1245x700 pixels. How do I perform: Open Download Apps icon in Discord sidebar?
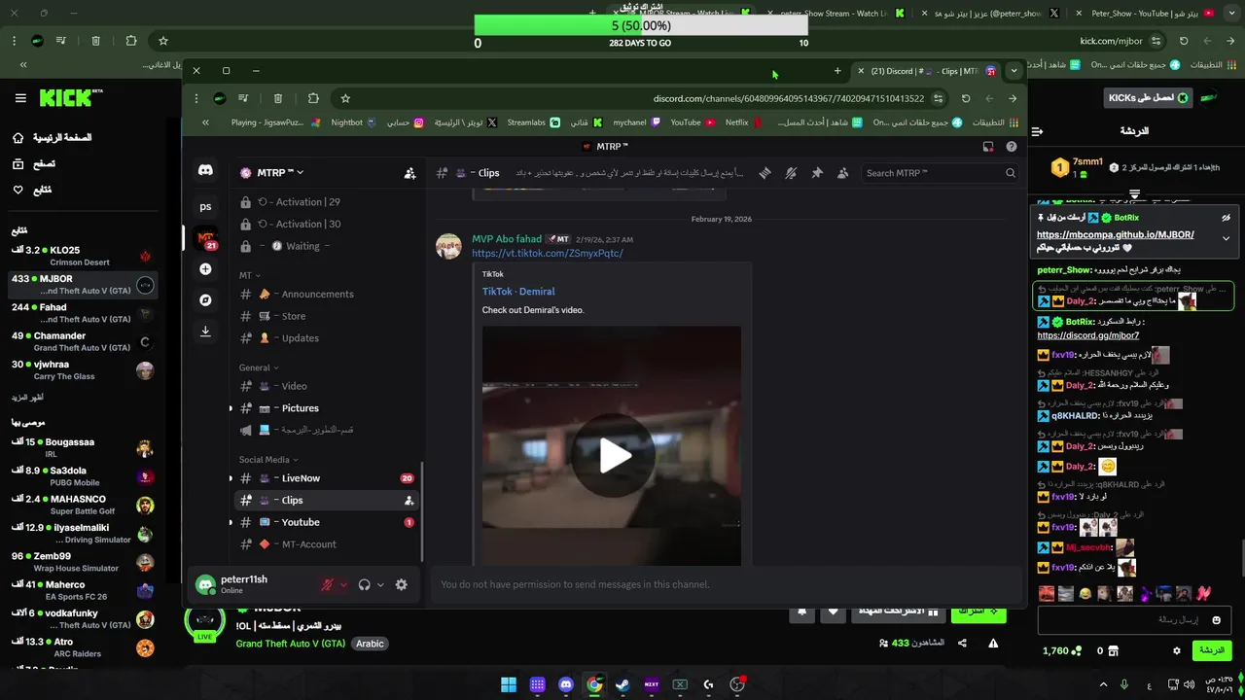point(205,332)
